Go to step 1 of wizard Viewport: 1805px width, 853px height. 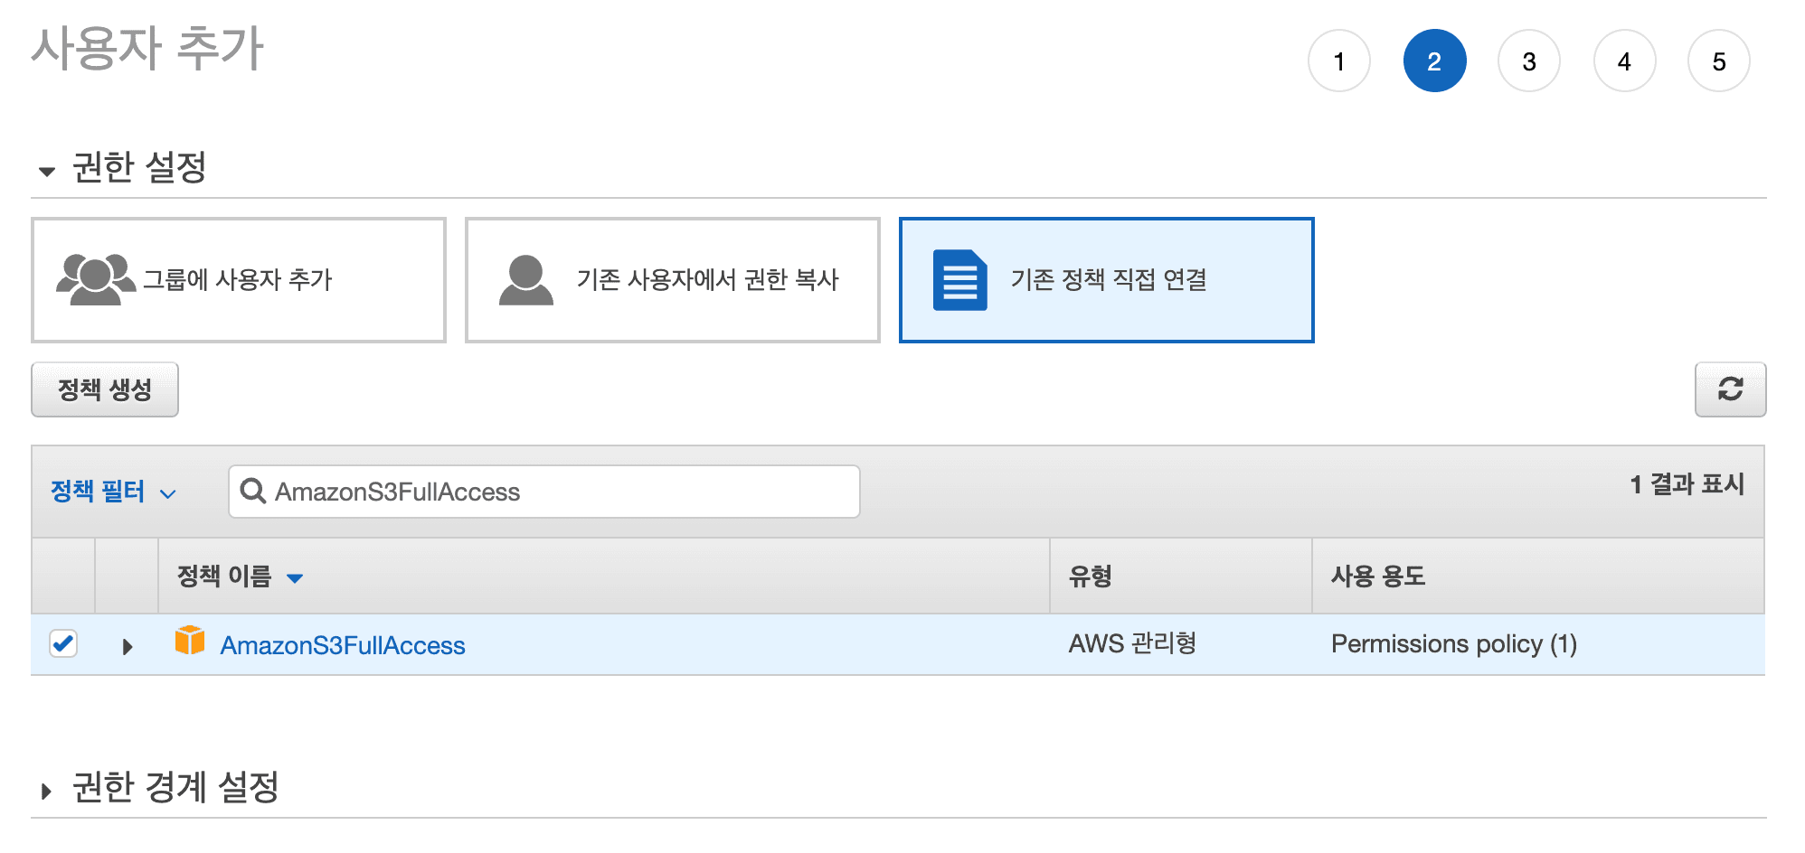click(x=1339, y=61)
